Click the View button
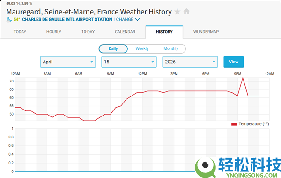This screenshot has width=281, height=178. (234, 62)
